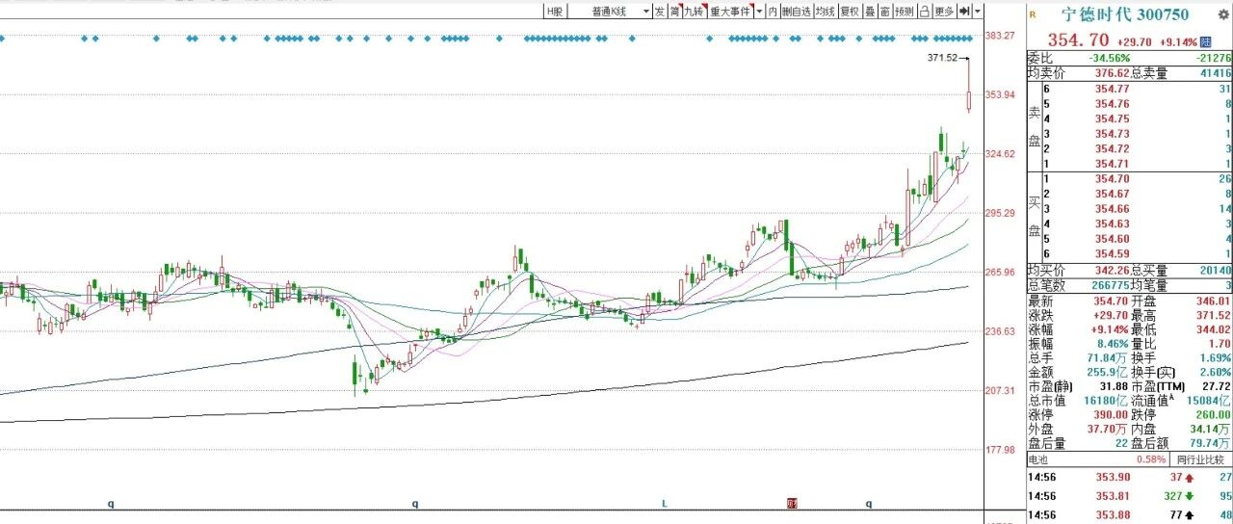Click the 均卖价 value 376.62

coord(1111,72)
